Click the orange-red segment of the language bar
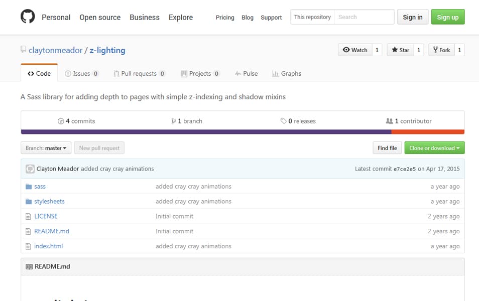 point(428,132)
